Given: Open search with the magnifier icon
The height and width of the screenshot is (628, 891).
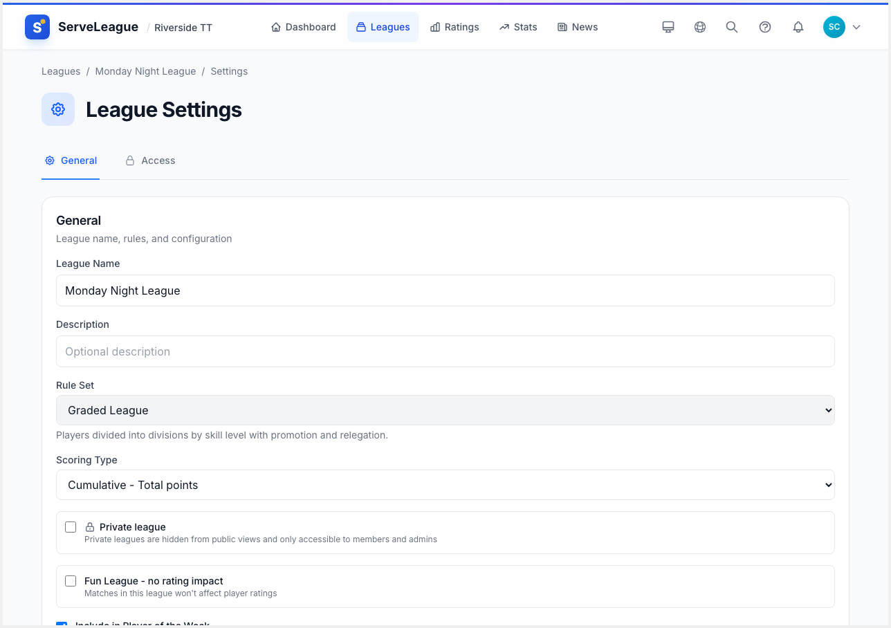Looking at the screenshot, I should [732, 27].
